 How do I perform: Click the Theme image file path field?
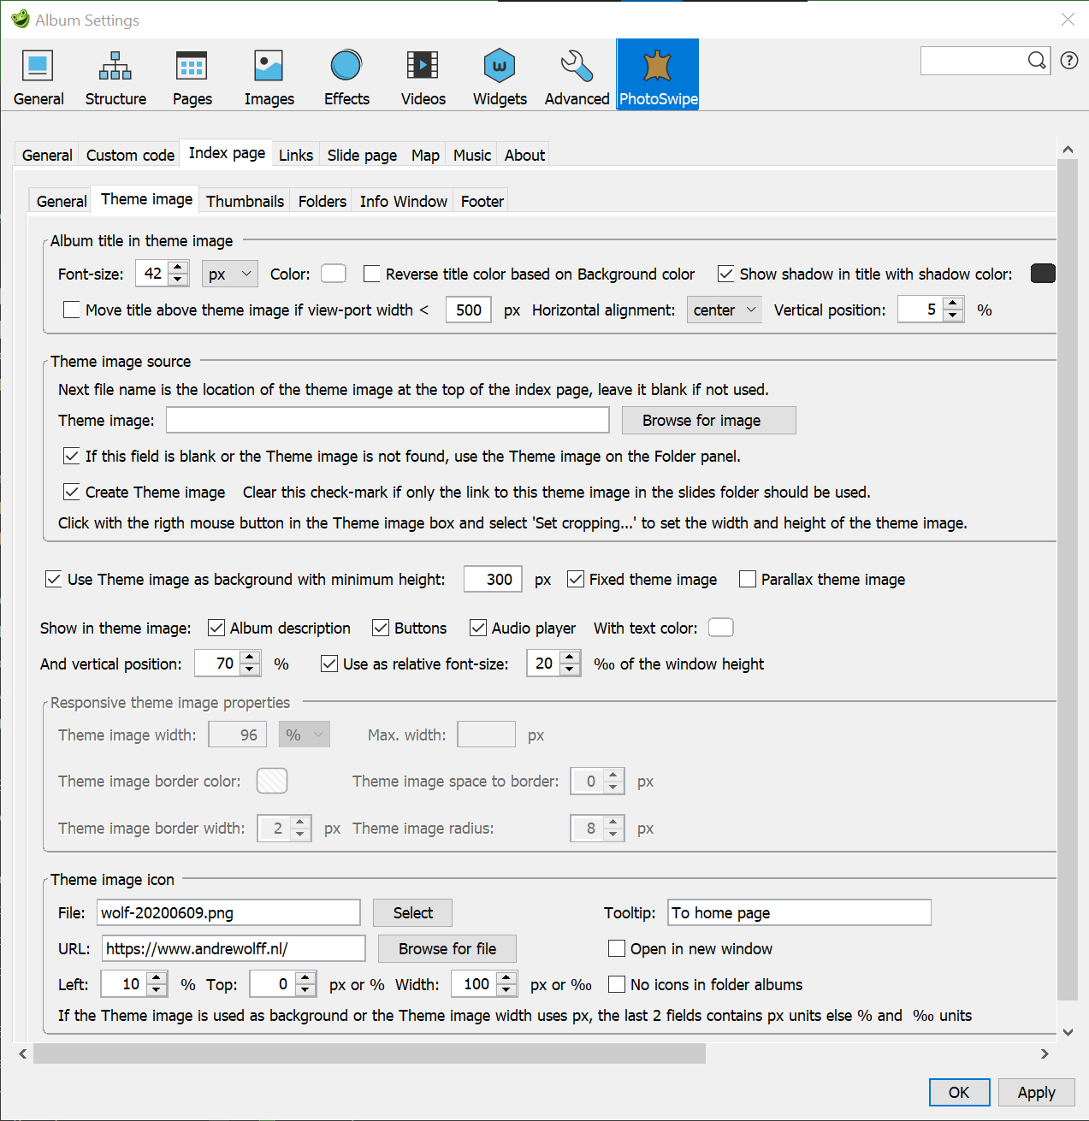tap(388, 421)
